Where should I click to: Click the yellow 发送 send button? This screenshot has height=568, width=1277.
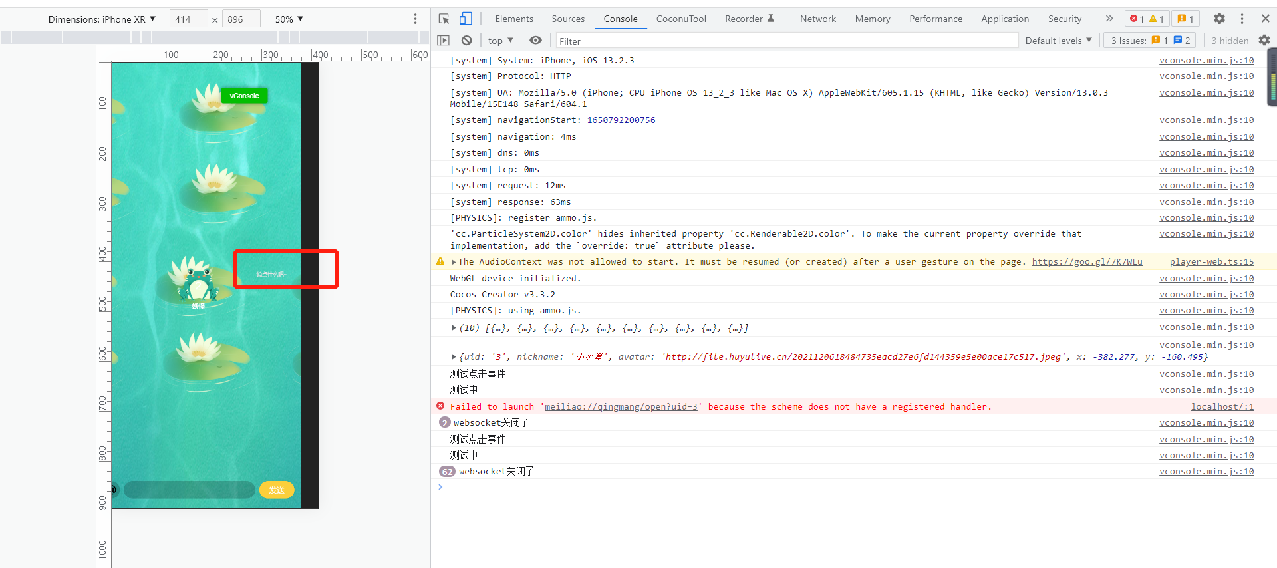[x=277, y=490]
